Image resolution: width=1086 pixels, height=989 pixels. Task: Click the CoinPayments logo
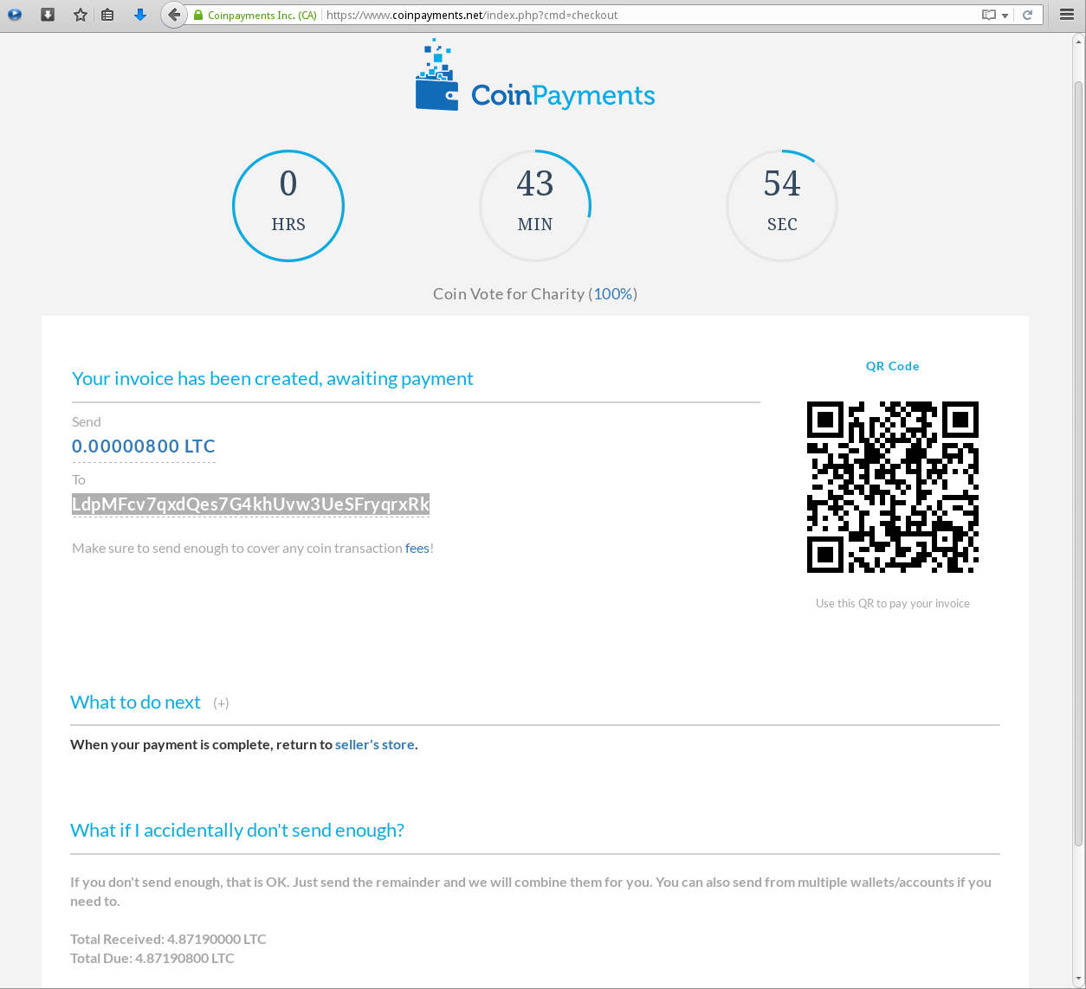click(535, 75)
